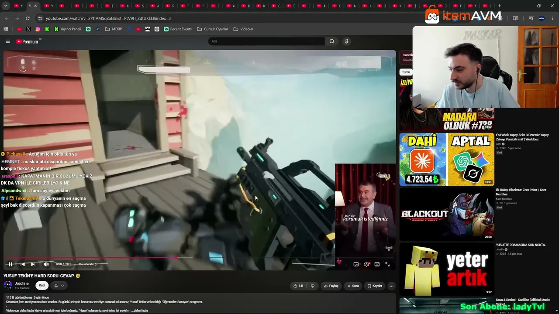The width and height of the screenshot is (559, 314).
Task: Open the game controller bookmark icon
Action: tap(148, 29)
